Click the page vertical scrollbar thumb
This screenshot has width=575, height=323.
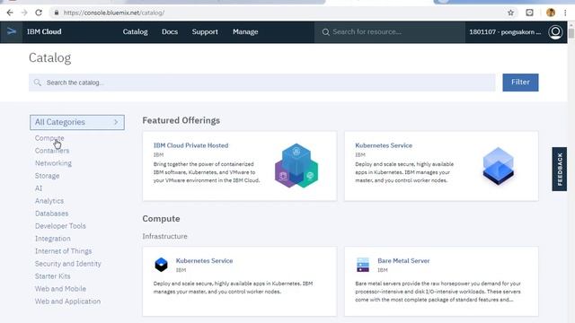[571, 33]
